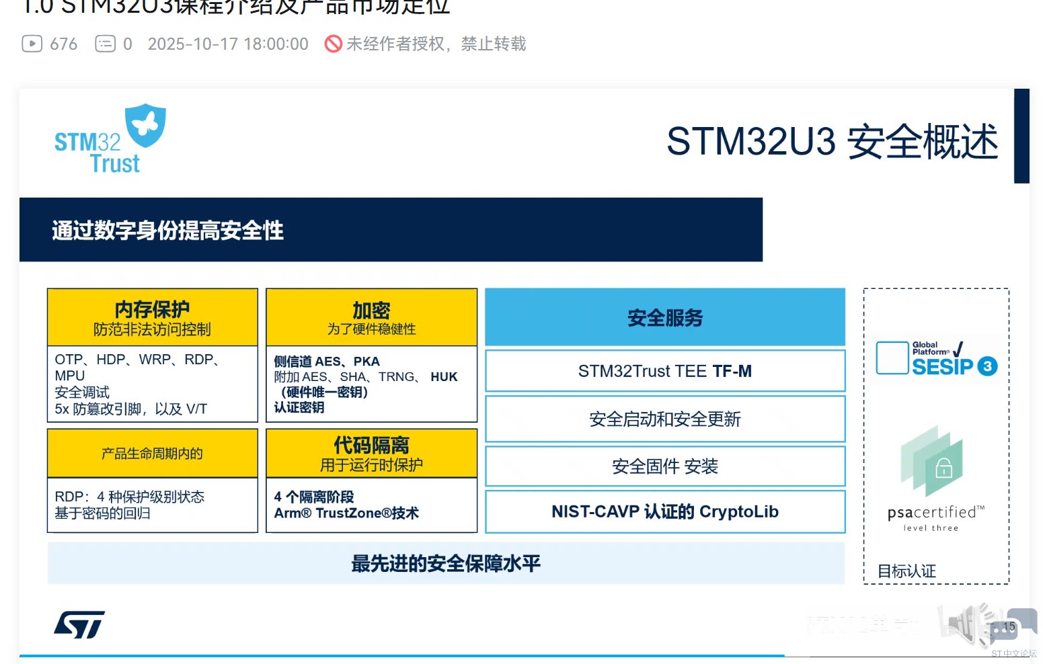Click the line "4 个隔离阶段"

pos(314,497)
